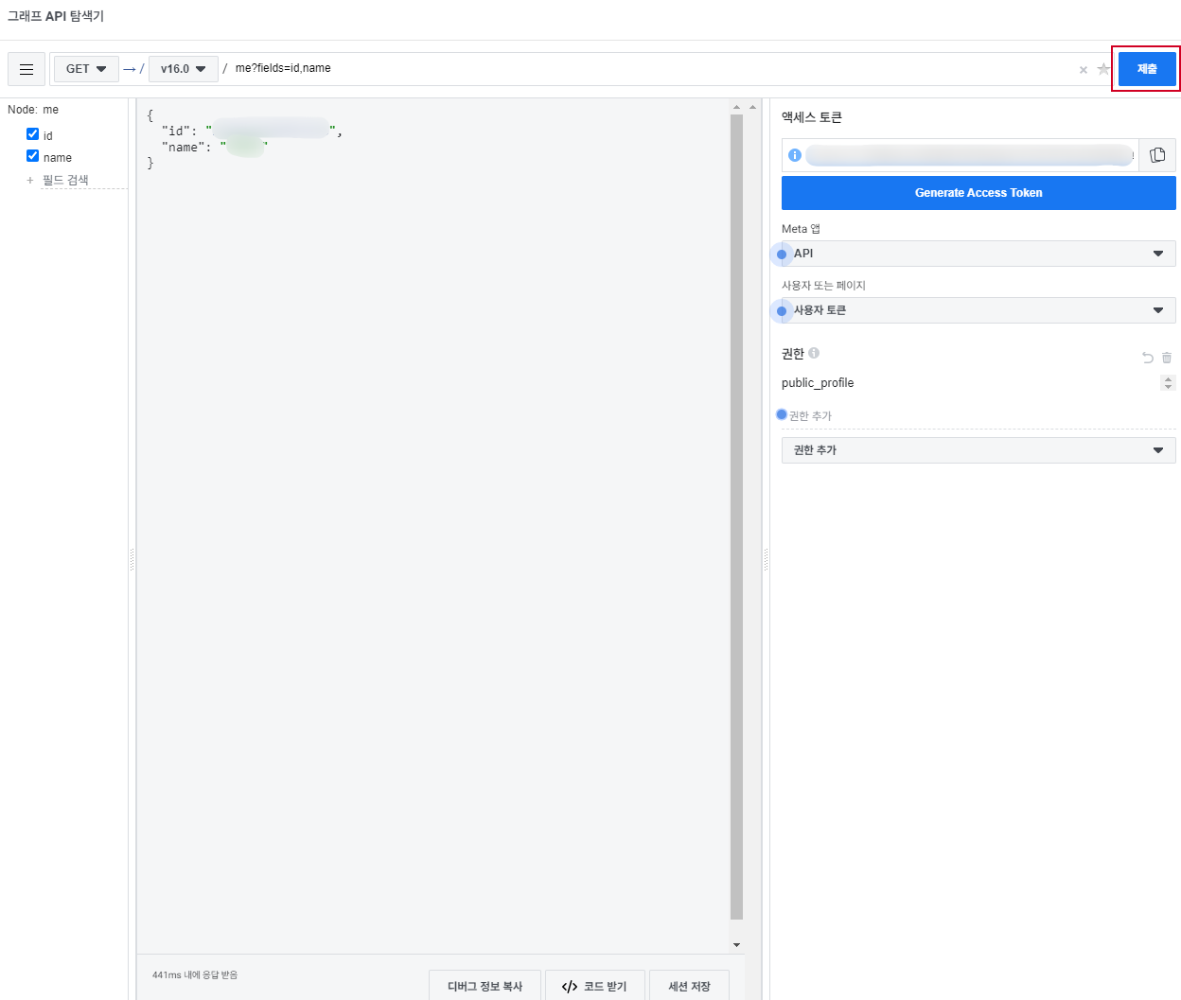This screenshot has width=1181, height=1000.
Task: Uncheck the name field checkbox
Action: pos(33,156)
